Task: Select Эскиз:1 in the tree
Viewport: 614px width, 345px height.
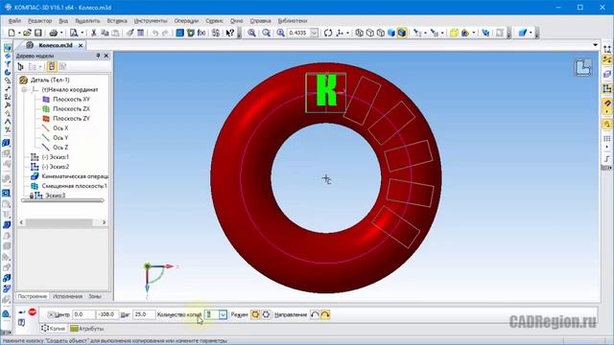Action: point(55,157)
